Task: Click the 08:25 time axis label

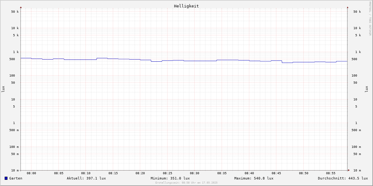Action: [x=168, y=173]
